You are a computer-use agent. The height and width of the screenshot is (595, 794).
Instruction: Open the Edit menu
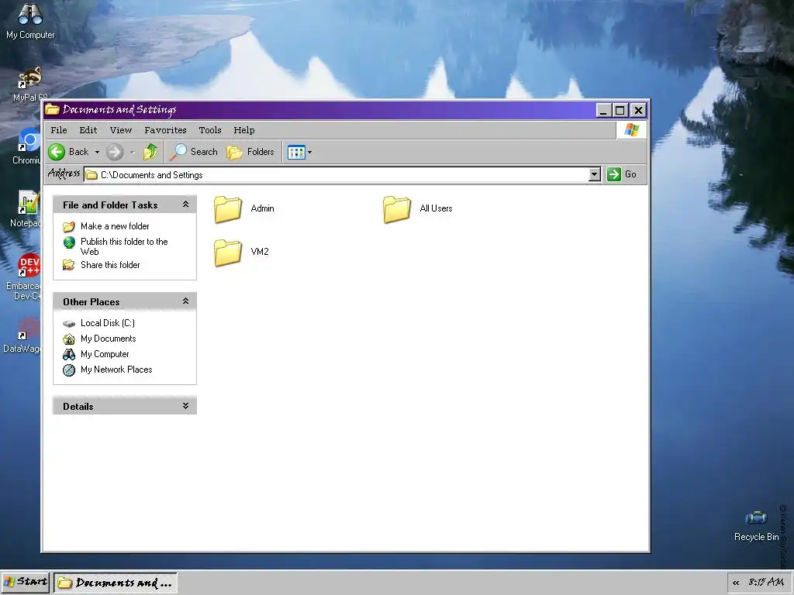pos(88,130)
